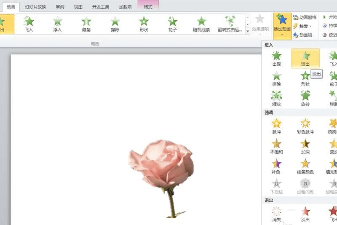The image size is (337, 225).
Task: Add the 旋转 entrance effect
Action: [x=305, y=99]
